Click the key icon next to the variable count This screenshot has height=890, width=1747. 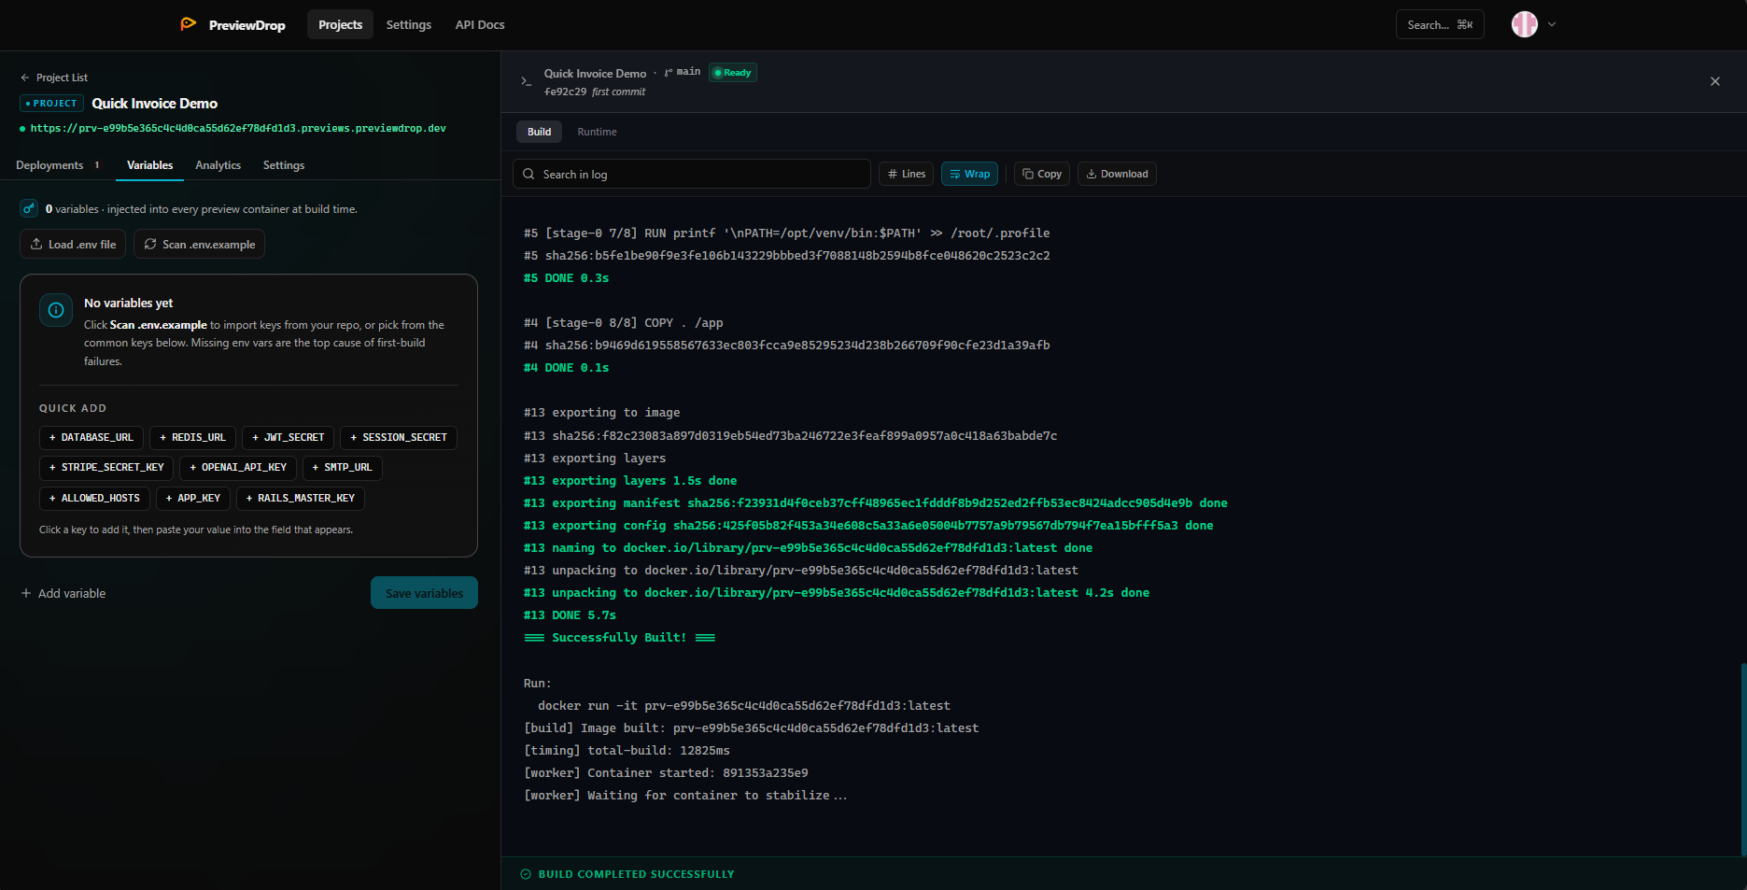[x=29, y=208]
